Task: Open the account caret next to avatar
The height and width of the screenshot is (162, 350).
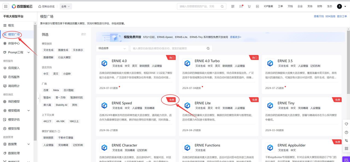Action: [x=345, y=7]
